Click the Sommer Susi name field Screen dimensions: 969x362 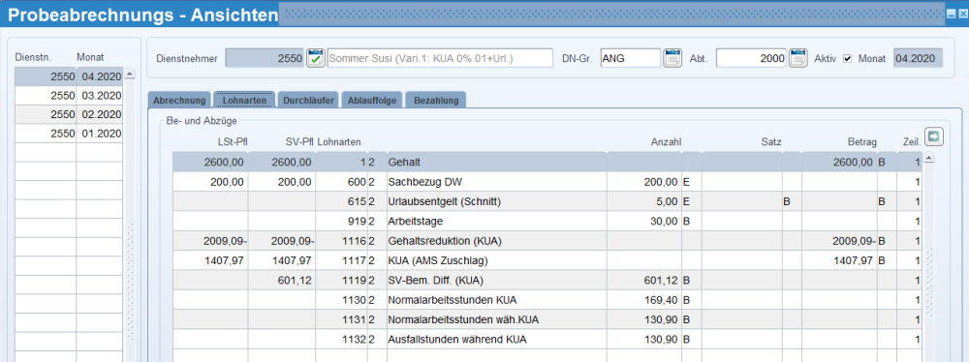[439, 58]
